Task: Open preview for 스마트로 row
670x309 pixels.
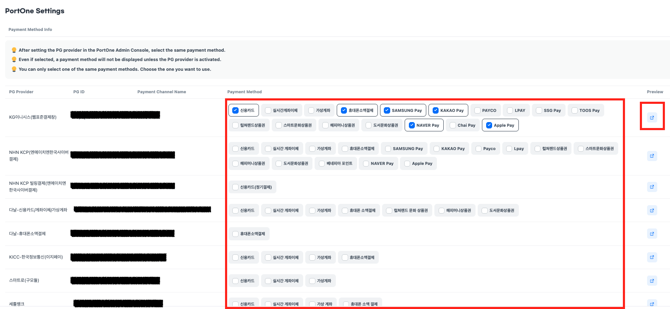Action: 652,281
